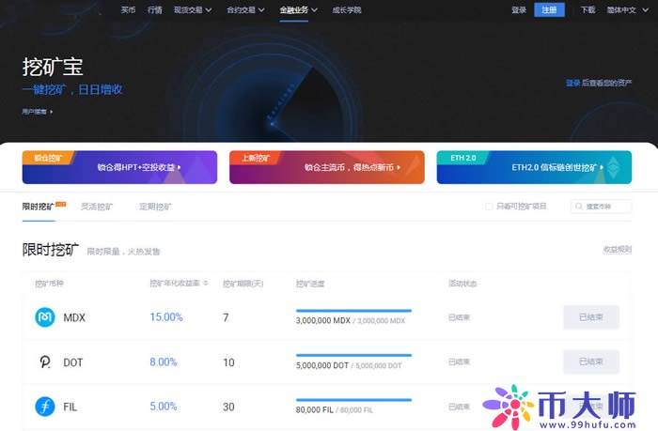658x431 pixels.
Task: Switch to the 灵活挖矿 tab
Action: coord(96,206)
